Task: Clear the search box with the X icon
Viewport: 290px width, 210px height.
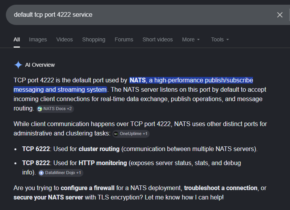Action: point(279,15)
